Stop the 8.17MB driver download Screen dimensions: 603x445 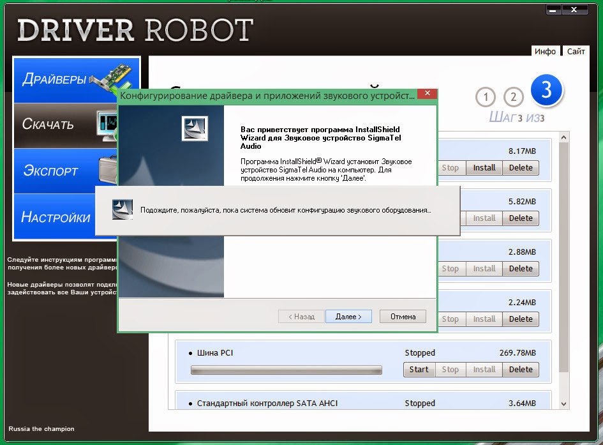450,168
